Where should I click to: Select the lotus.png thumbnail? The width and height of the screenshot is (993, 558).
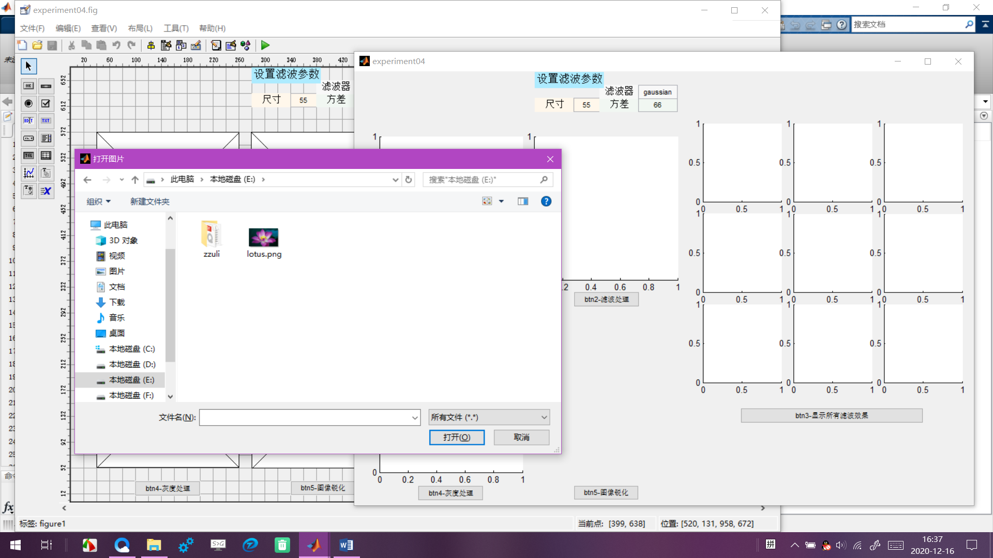click(264, 238)
